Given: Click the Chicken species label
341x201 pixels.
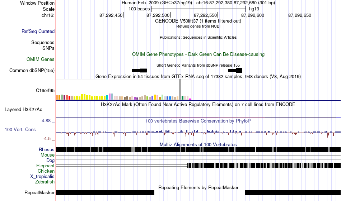Looking at the screenshot, I should click(46, 171).
